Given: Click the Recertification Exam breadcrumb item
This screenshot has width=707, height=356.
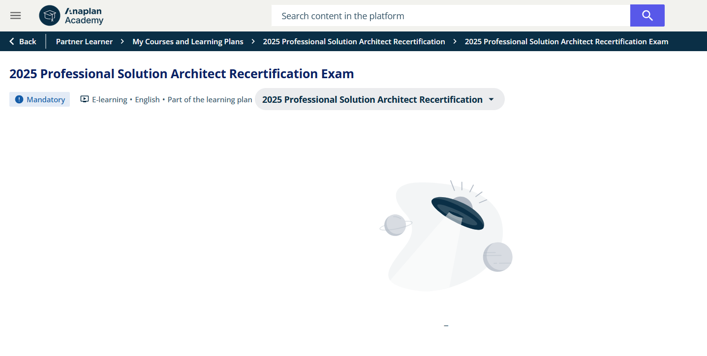Looking at the screenshot, I should point(566,42).
